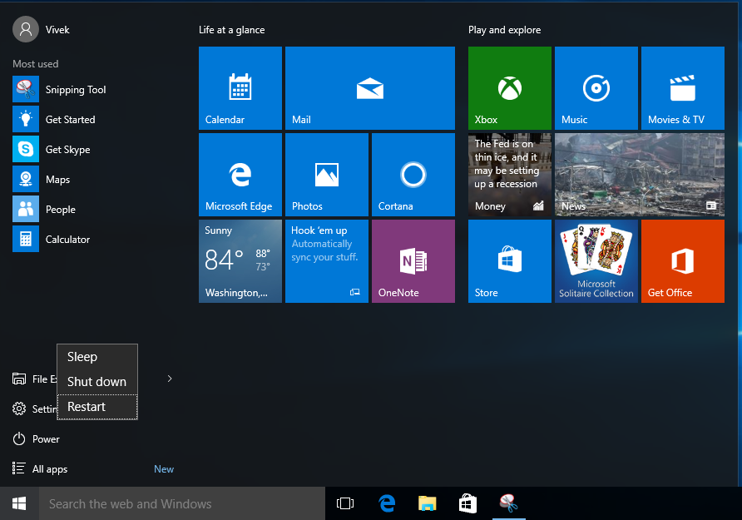Click the Play and explore group title
Viewport: 742px width, 520px height.
(x=504, y=30)
